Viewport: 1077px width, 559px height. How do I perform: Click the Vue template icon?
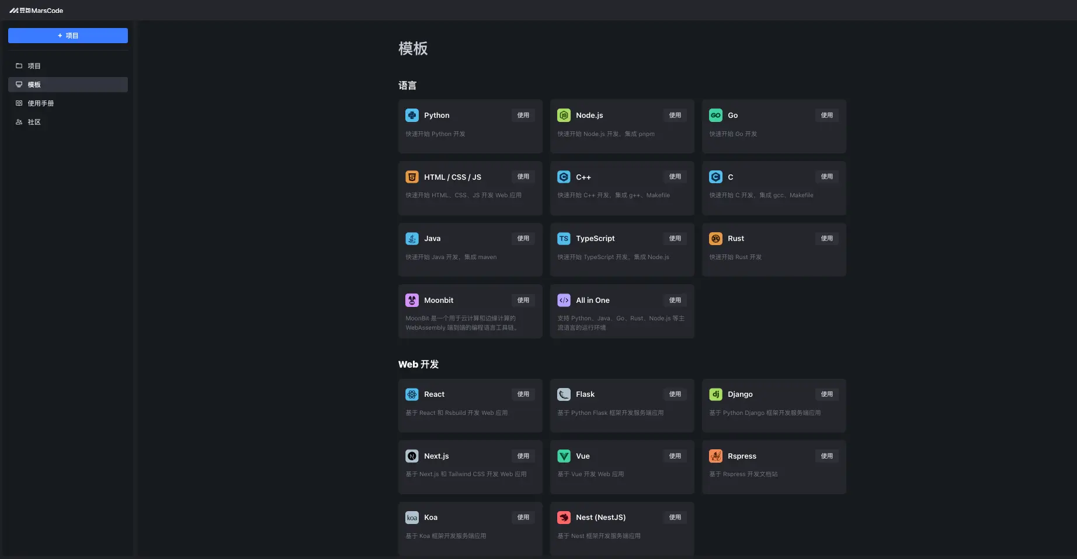(x=564, y=456)
